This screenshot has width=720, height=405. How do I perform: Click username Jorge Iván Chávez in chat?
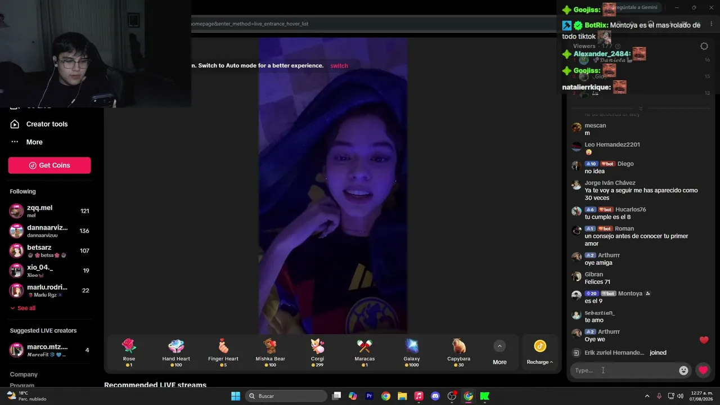point(610,183)
